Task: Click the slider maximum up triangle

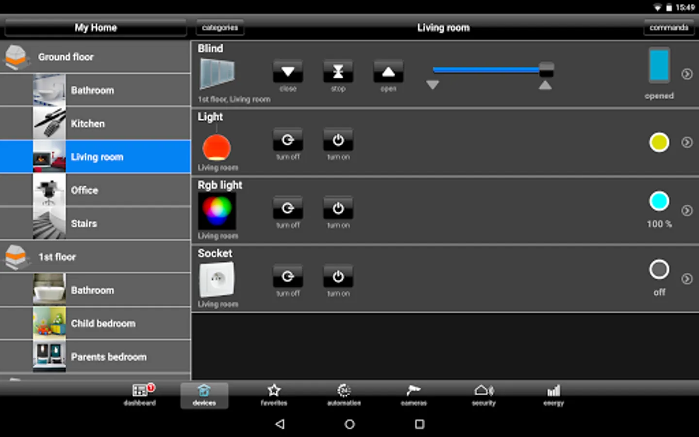Action: coord(545,85)
